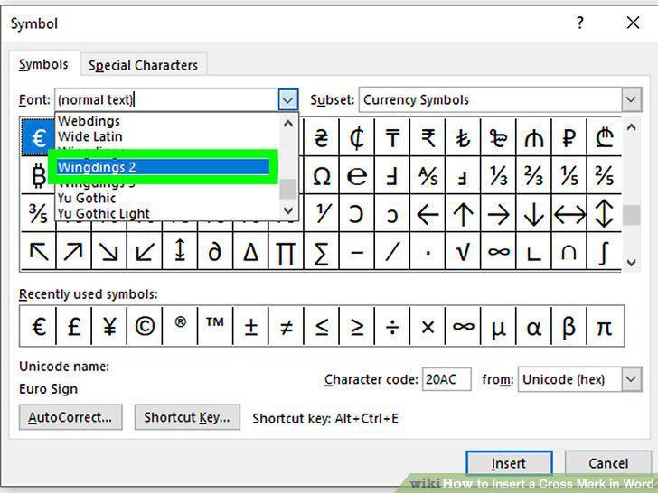658x493 pixels.
Task: Select the hryvnia sign ₴ in the grid
Action: [322, 137]
